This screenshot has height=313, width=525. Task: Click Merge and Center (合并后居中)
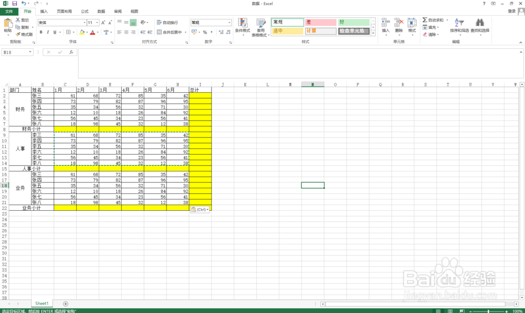click(169, 32)
